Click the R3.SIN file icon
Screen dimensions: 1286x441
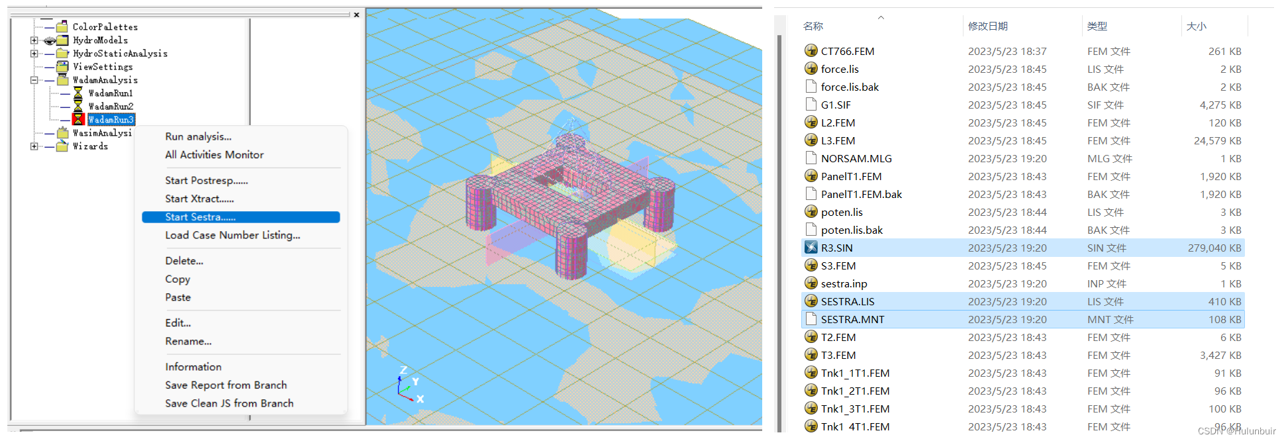[811, 248]
